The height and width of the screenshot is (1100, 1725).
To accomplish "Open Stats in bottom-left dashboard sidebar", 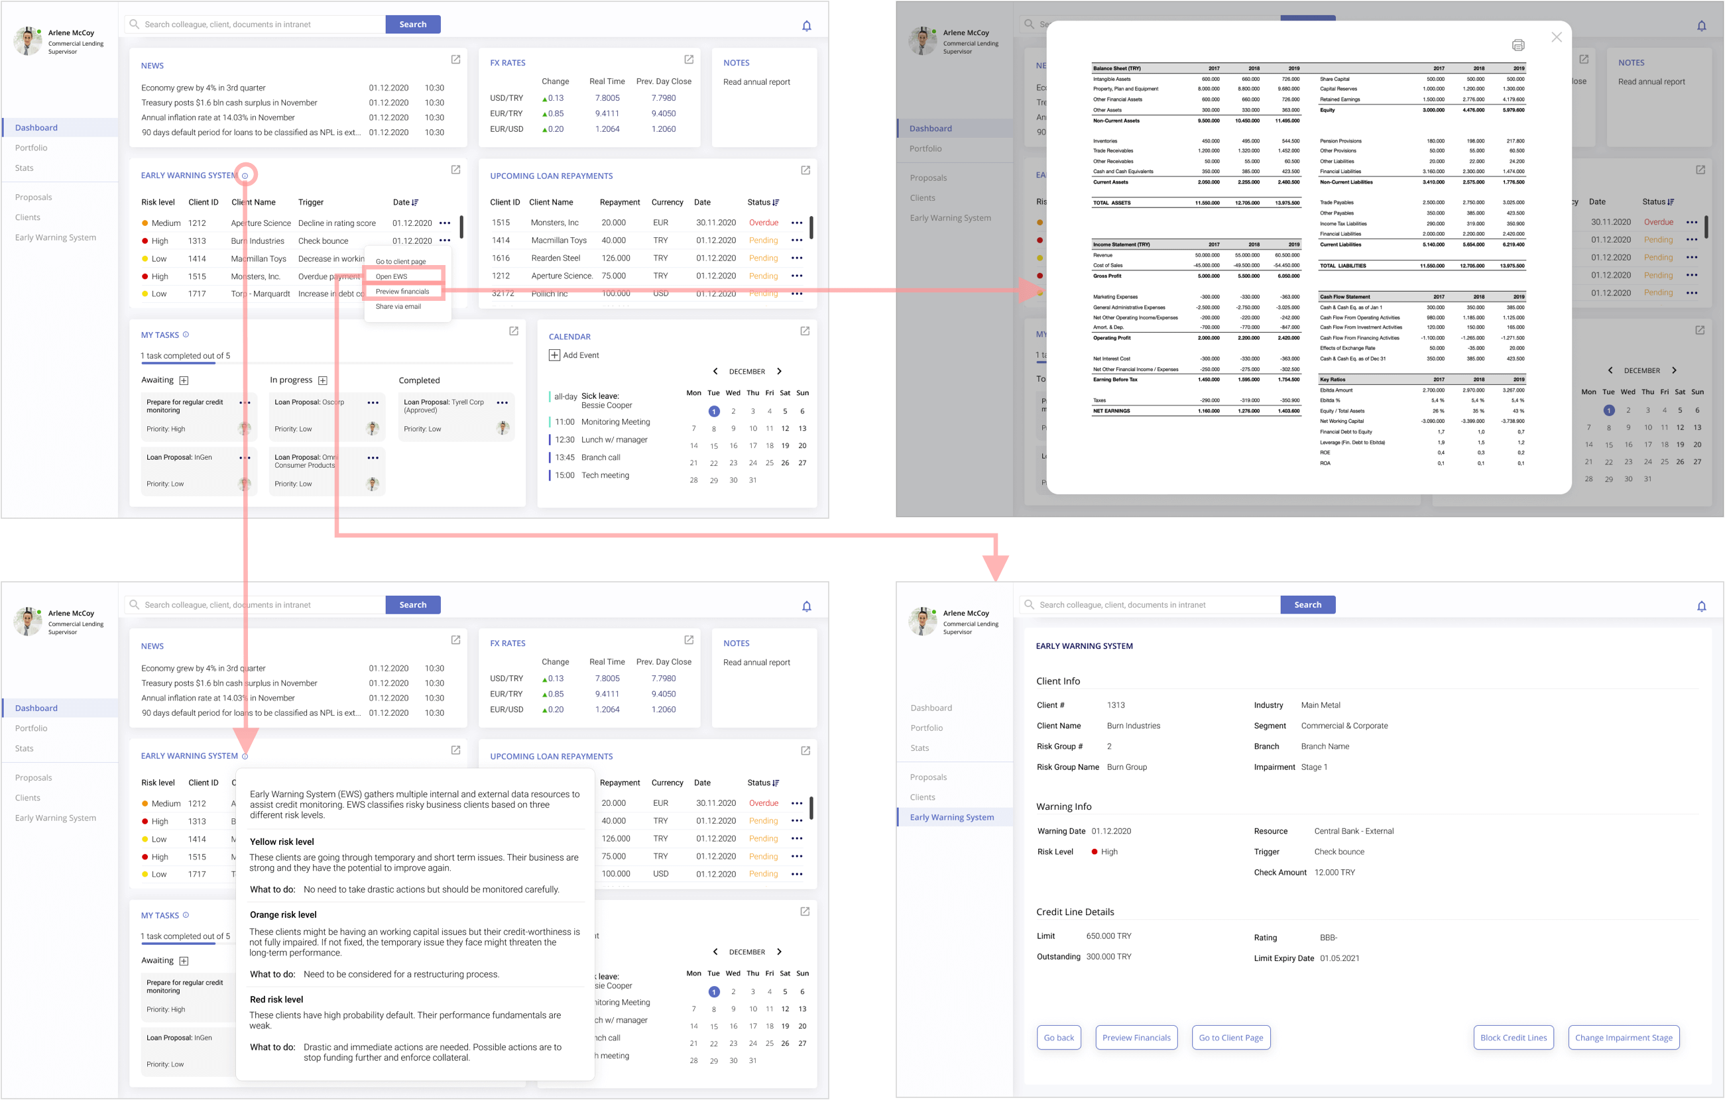I will point(25,748).
